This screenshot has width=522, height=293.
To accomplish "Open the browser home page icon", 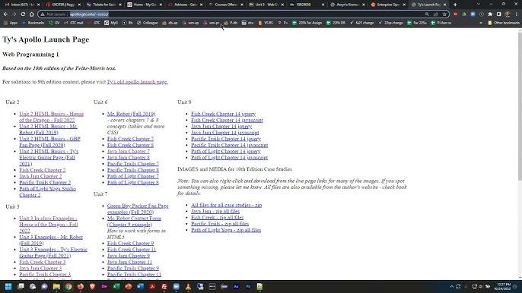I will [x=32, y=14].
